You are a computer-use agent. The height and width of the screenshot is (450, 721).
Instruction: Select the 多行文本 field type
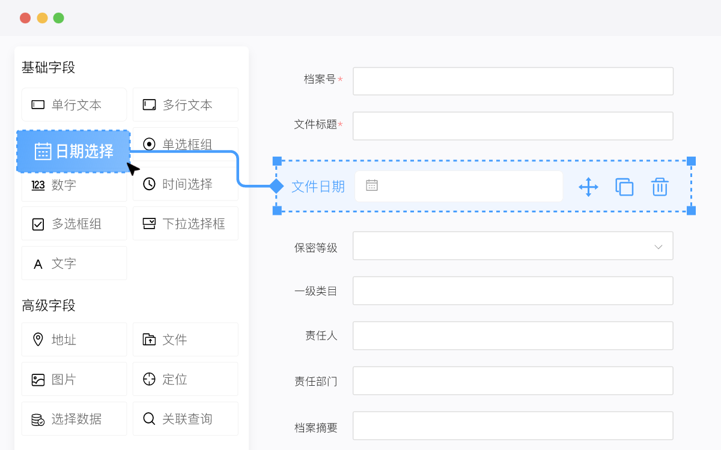(x=185, y=105)
